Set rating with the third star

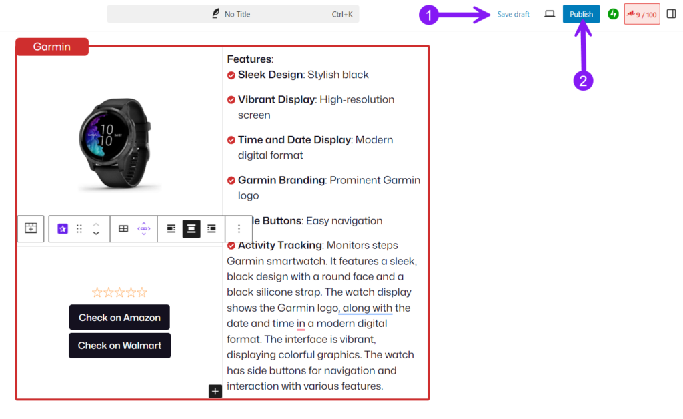(120, 292)
